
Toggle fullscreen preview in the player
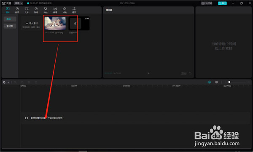[x=190, y=73]
